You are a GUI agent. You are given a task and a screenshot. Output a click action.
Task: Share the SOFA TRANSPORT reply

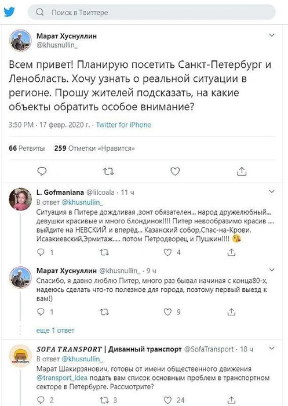click(231, 400)
